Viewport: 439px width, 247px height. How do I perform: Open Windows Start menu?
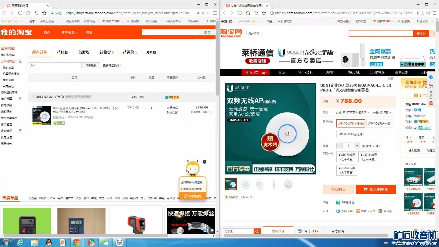coord(6,243)
